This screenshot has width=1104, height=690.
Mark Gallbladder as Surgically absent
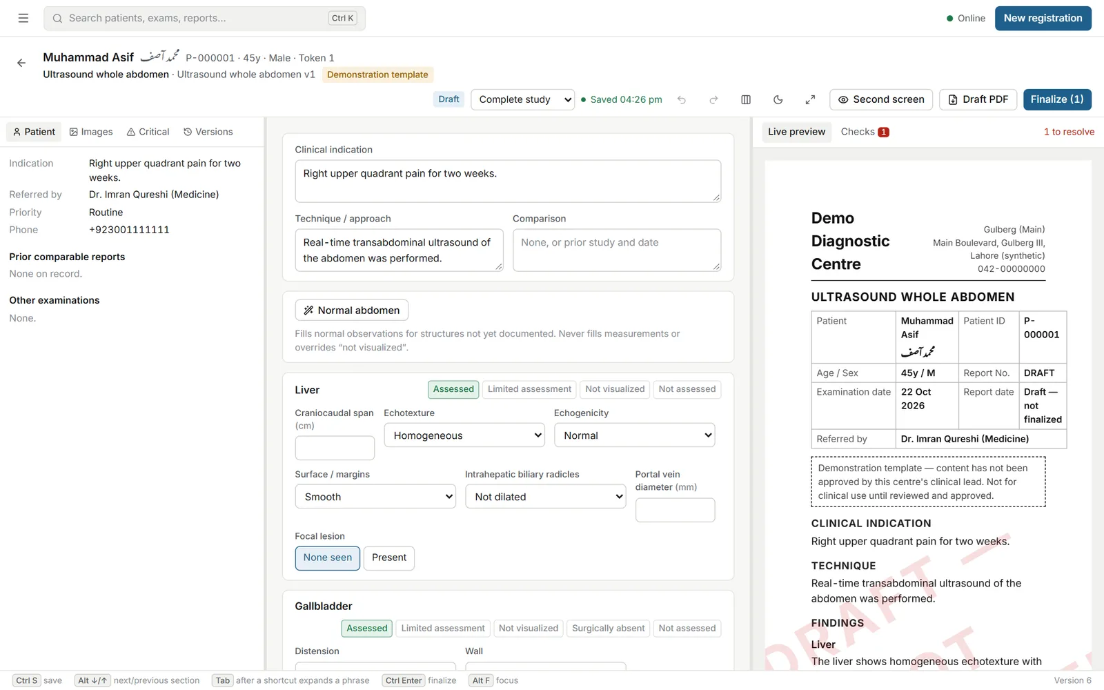pos(608,629)
